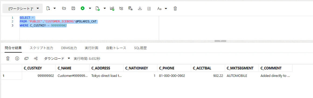Select the phone cell 81-000-000-0902
The width and height of the screenshot is (313, 98).
[x=174, y=76]
